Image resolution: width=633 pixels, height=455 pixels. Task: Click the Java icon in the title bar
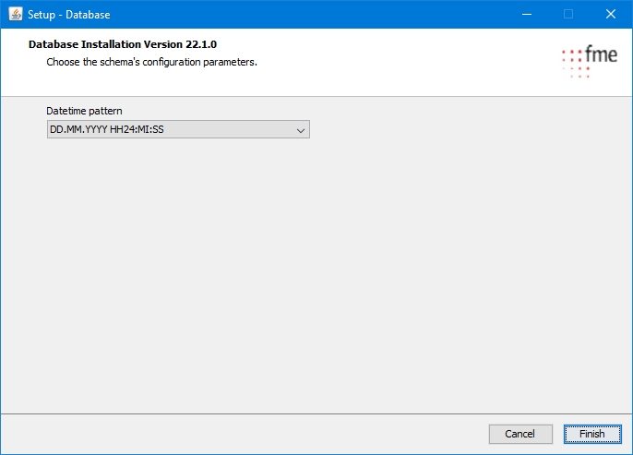[15, 15]
